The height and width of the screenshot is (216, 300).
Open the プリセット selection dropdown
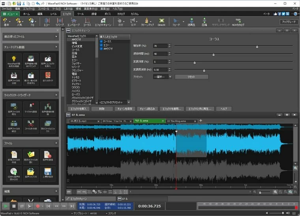163,77
